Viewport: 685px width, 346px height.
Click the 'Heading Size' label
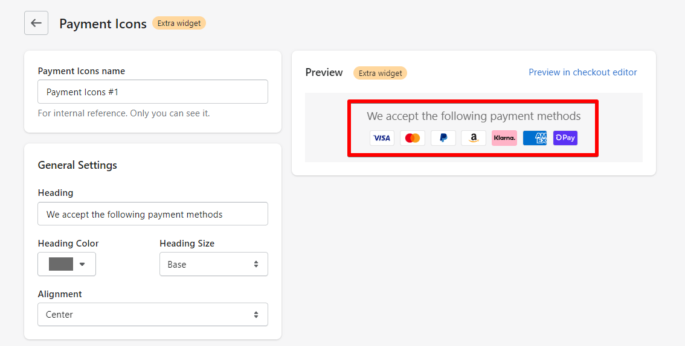coord(187,244)
